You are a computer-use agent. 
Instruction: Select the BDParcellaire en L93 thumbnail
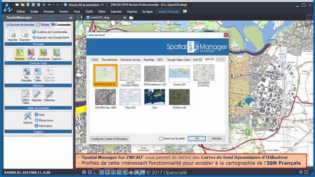coord(155,75)
